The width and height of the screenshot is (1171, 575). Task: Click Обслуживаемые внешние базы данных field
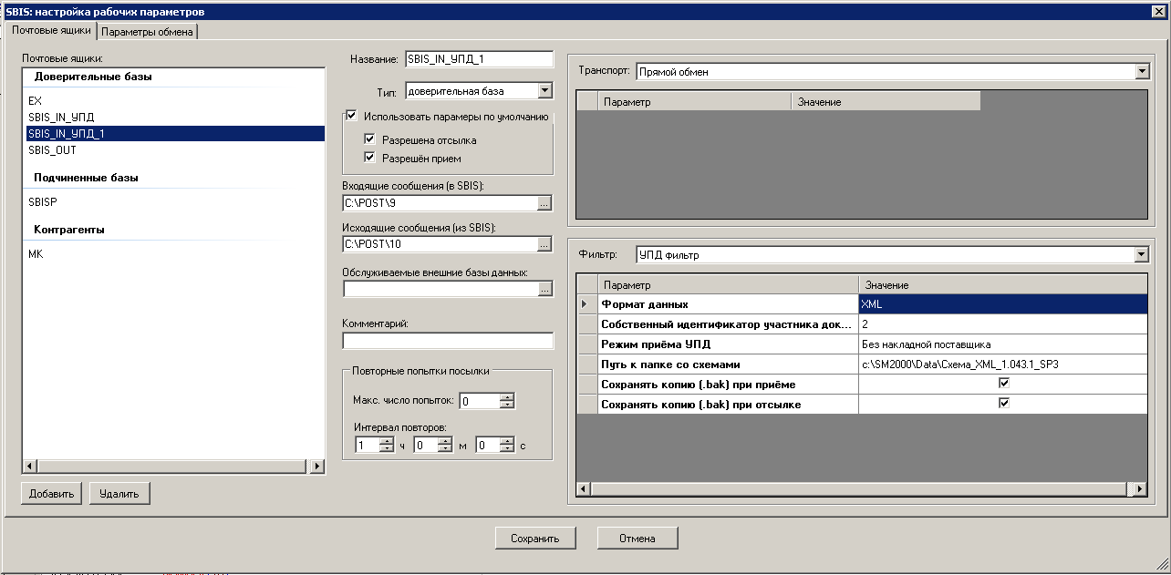(x=440, y=289)
